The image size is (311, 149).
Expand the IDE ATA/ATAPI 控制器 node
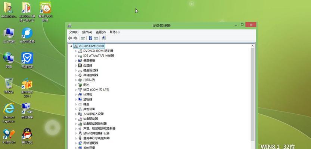[76, 56]
